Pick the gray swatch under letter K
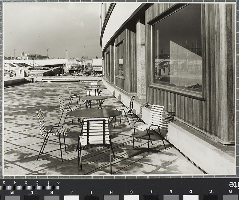This screenshot has height=200, width=239. click(x=52, y=197)
